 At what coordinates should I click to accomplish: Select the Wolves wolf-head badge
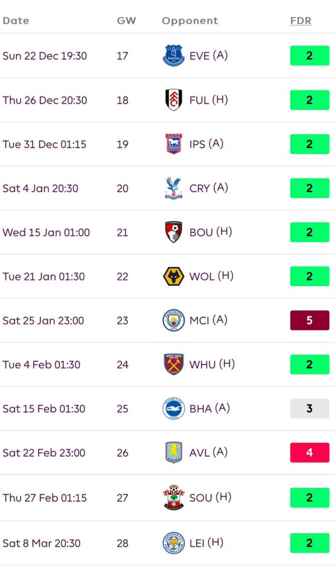(174, 276)
